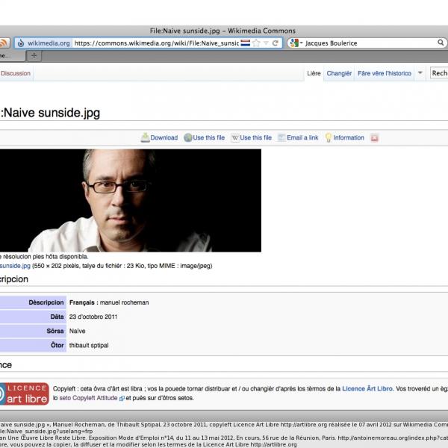Viewport: 448px width, 448px height.
Task: Click the Dèscripcion row label
Action: (x=46, y=302)
